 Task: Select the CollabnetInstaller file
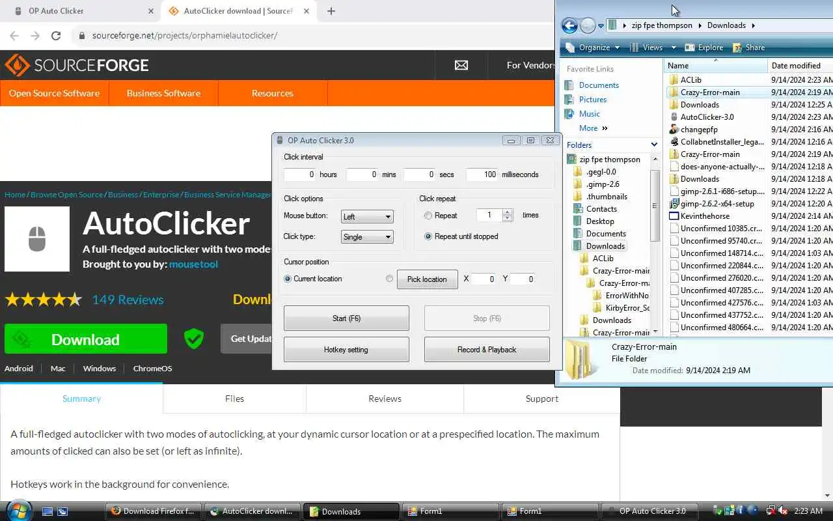(x=722, y=142)
